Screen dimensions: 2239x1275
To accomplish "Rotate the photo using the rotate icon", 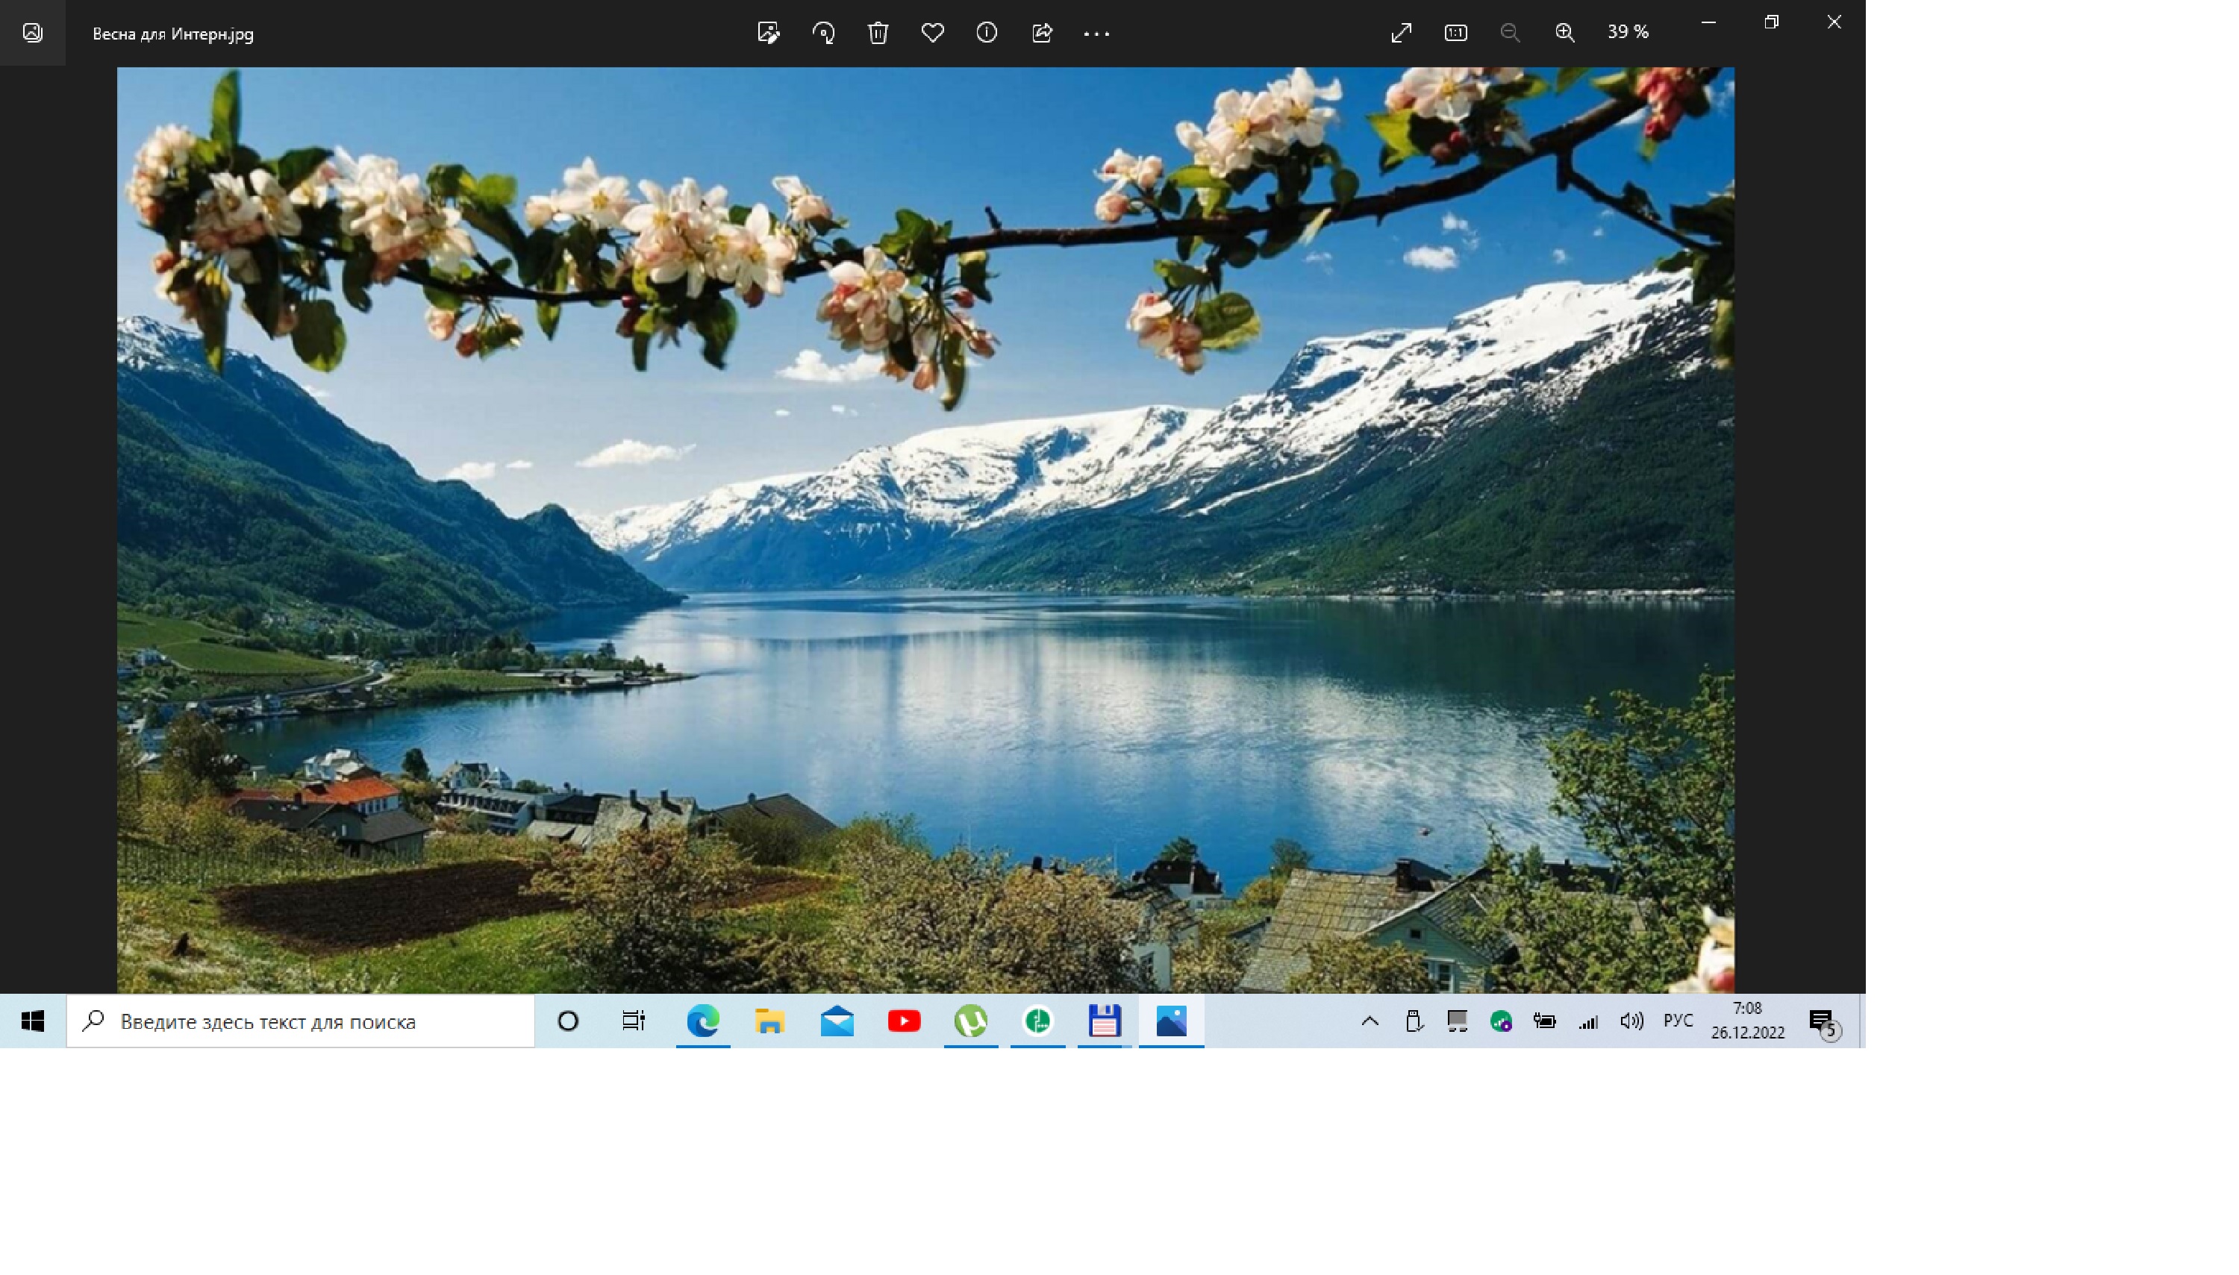I will coord(823,34).
